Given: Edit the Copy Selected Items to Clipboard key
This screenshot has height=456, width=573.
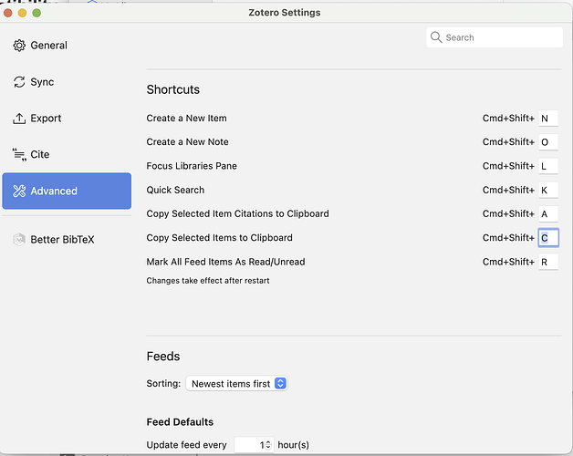Looking at the screenshot, I should pyautogui.click(x=548, y=238).
